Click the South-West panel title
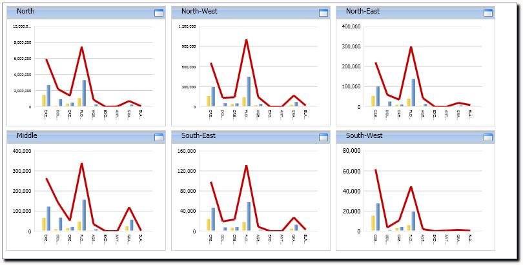Image resolution: width=523 pixels, height=265 pixels. coord(364,135)
